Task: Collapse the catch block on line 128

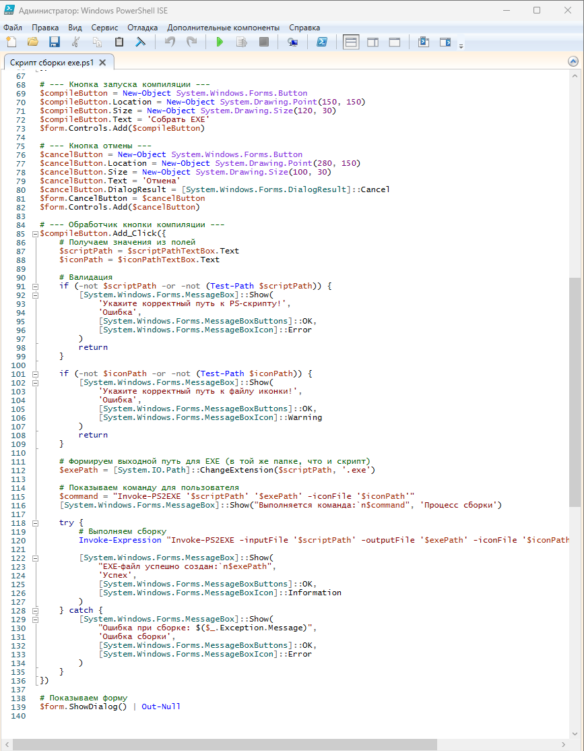Action: (35, 611)
